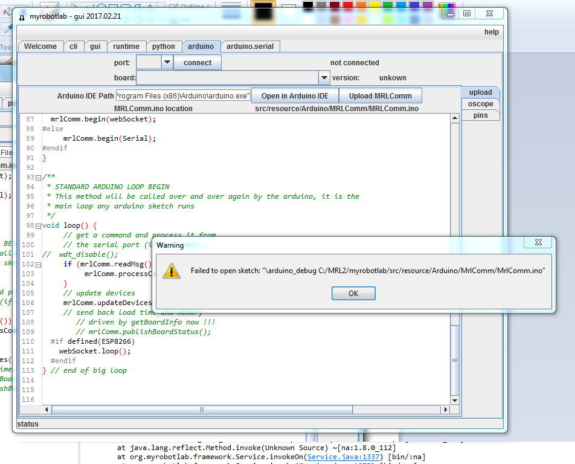Click the Upload MRLComm button

click(x=381, y=95)
